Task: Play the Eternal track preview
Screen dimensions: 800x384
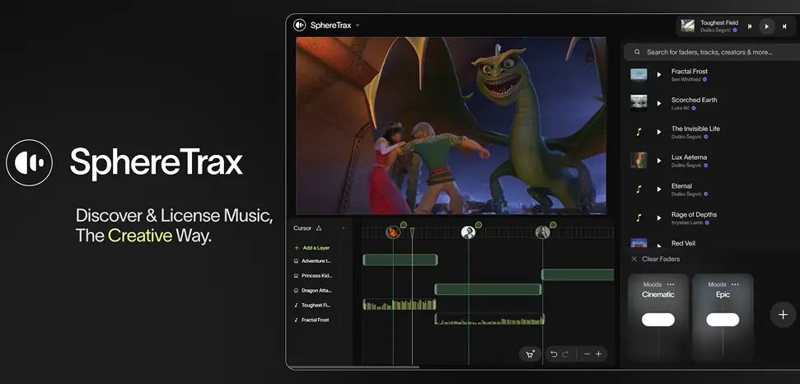Action: [x=658, y=190]
